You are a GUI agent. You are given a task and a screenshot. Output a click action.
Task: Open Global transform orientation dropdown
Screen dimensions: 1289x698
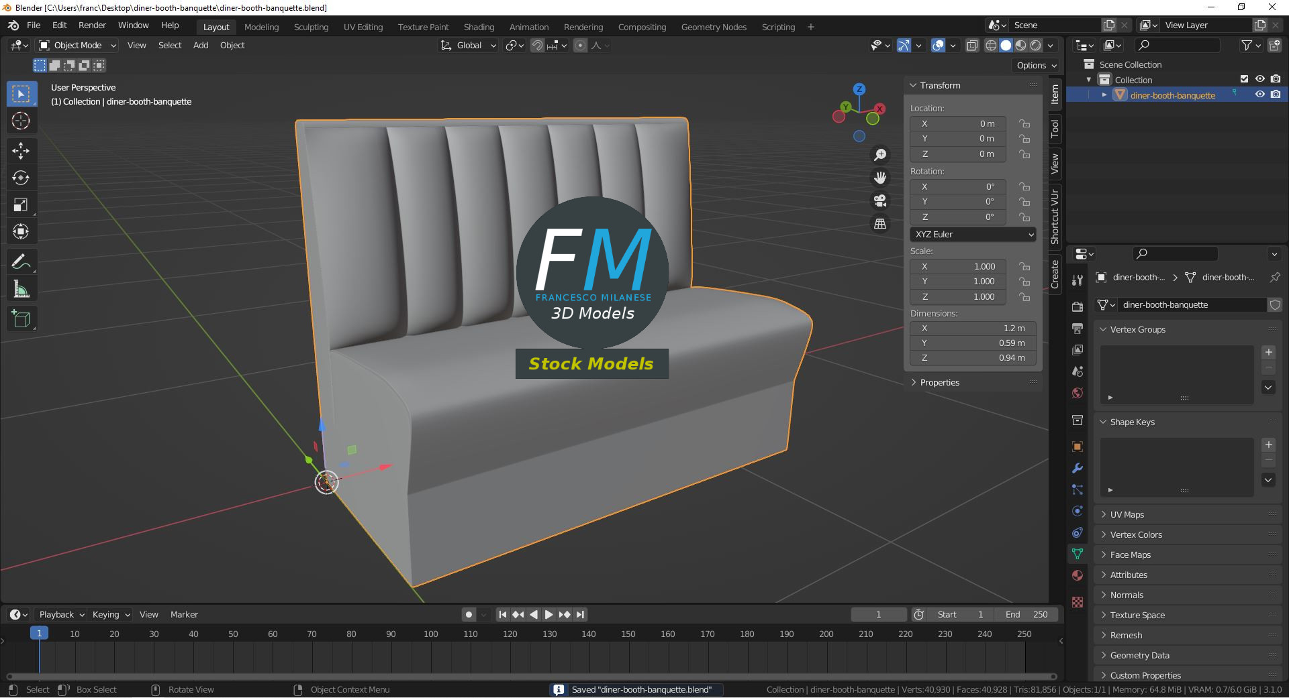[468, 46]
